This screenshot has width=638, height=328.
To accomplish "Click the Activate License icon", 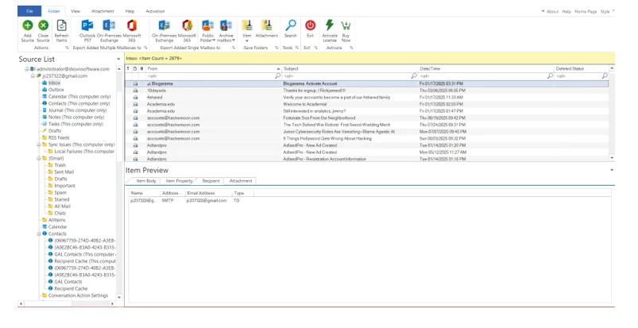I will tap(330, 25).
